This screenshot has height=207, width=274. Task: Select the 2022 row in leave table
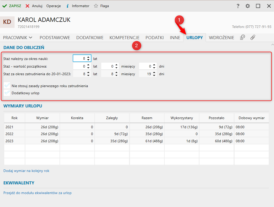coord(136,134)
